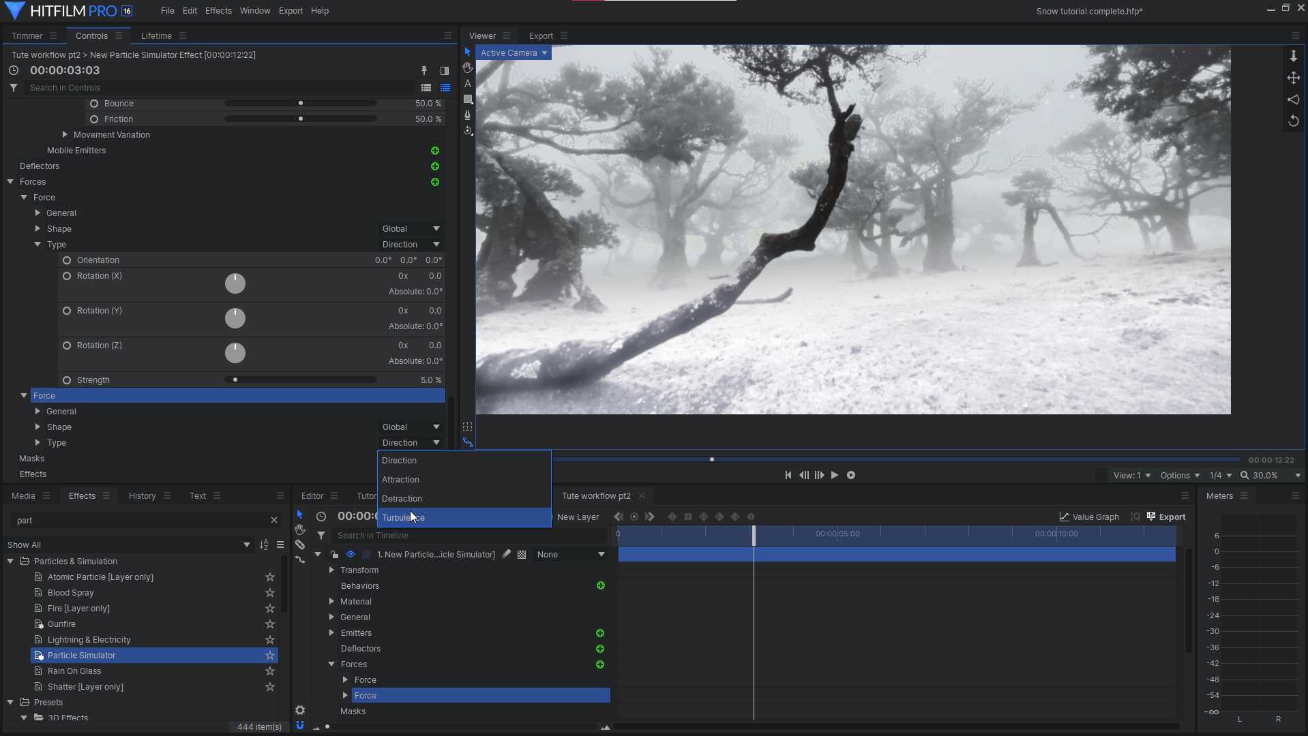Toggle keyframing for Rotation (X)

tap(67, 276)
